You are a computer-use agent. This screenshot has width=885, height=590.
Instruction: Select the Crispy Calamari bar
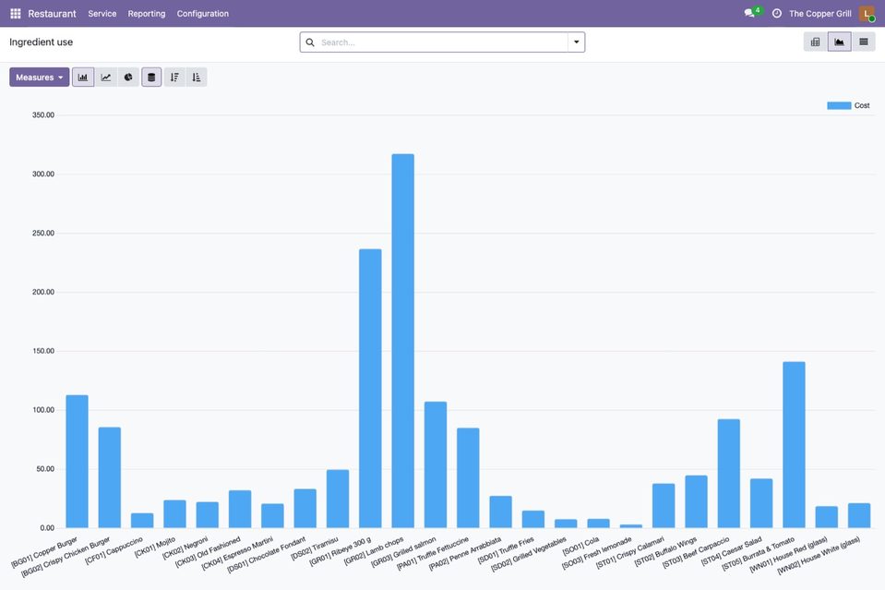[664, 506]
